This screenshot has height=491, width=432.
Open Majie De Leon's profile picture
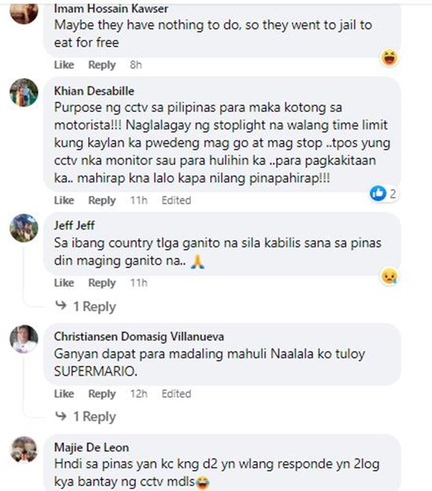pyautogui.click(x=24, y=450)
